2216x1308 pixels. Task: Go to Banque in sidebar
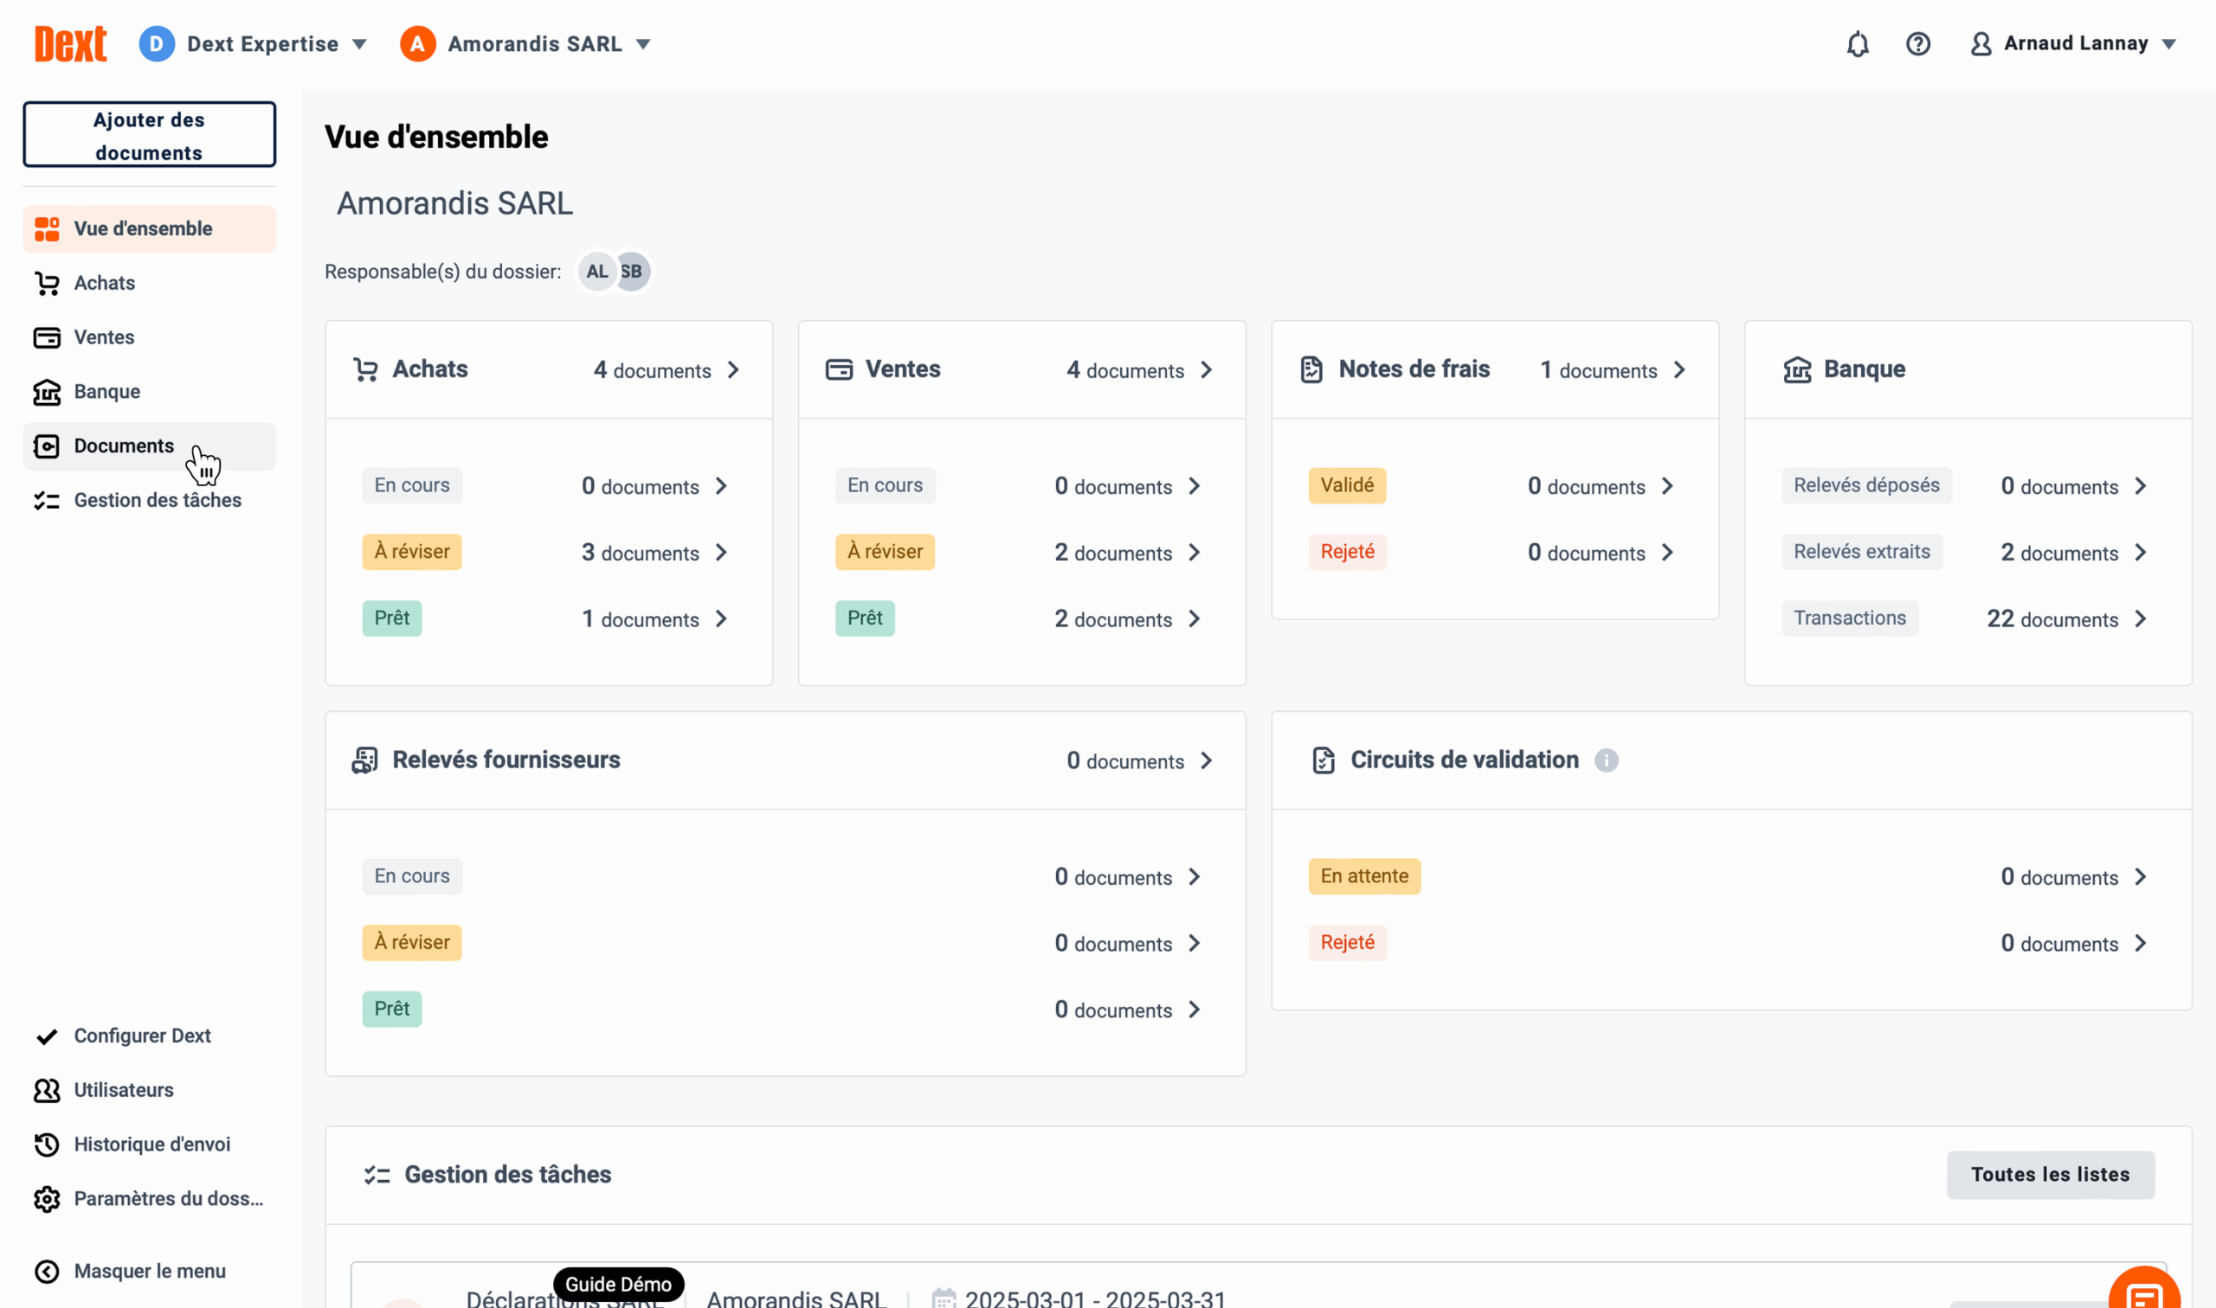coord(149,391)
